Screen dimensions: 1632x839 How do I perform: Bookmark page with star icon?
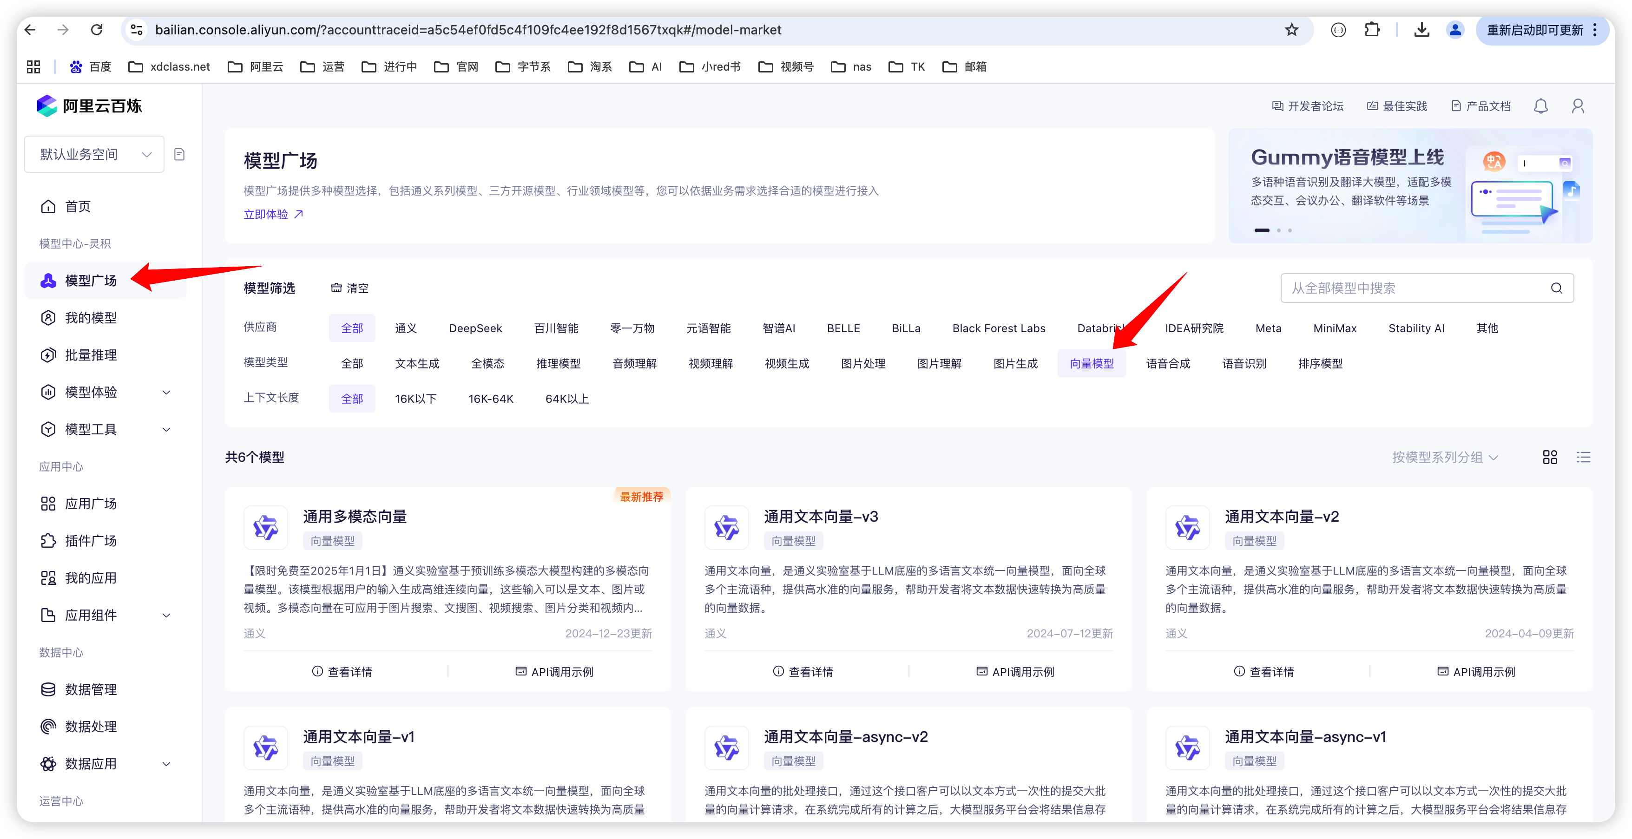pos(1291,30)
